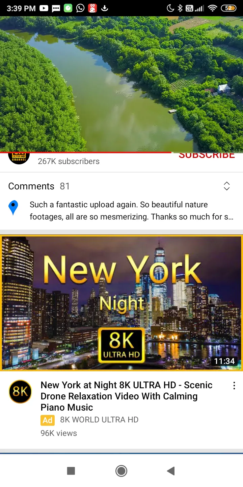Expand the Comments section arrows

pos(227,186)
